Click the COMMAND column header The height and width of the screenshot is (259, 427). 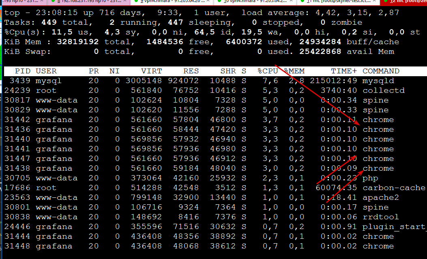tap(381, 71)
